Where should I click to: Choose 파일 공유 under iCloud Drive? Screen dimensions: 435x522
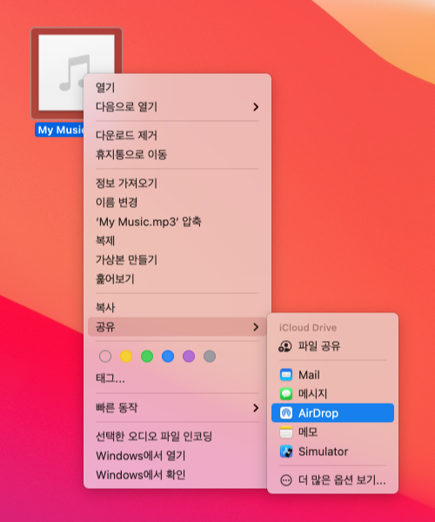click(332, 346)
